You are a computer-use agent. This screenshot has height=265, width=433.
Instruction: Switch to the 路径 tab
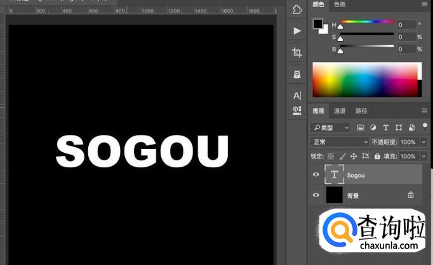click(361, 111)
